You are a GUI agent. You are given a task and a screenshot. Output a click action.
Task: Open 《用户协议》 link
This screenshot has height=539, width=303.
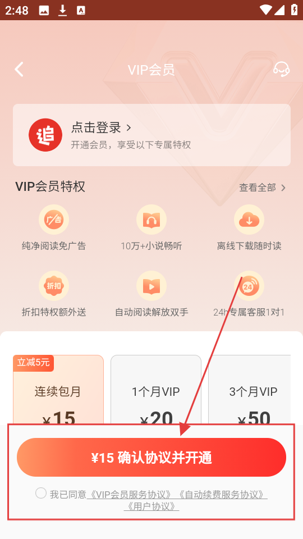[151, 506]
